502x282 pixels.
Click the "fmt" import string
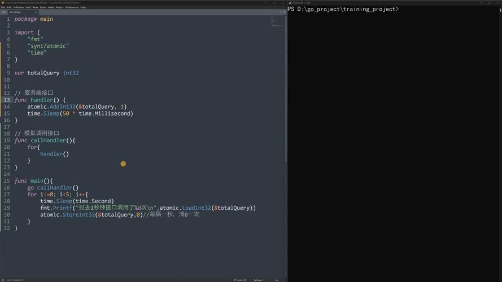(35, 39)
